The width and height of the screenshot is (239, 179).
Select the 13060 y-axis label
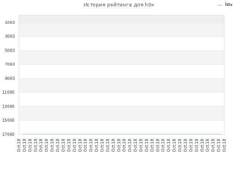8,106
